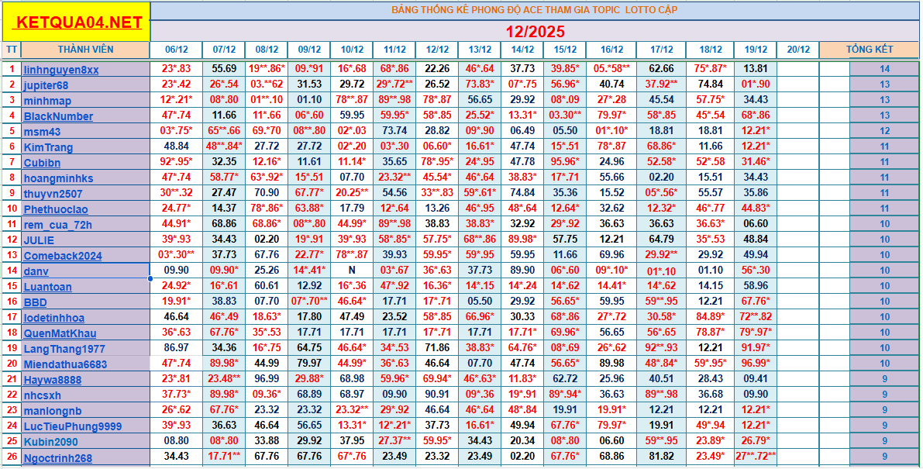Select KimTrang 07/12 cell 48**.84*
The width and height of the screenshot is (923, 469).
(x=224, y=147)
